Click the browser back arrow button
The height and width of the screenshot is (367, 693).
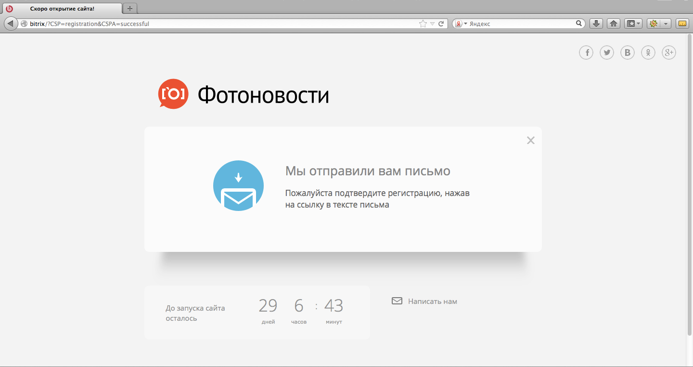tap(11, 24)
